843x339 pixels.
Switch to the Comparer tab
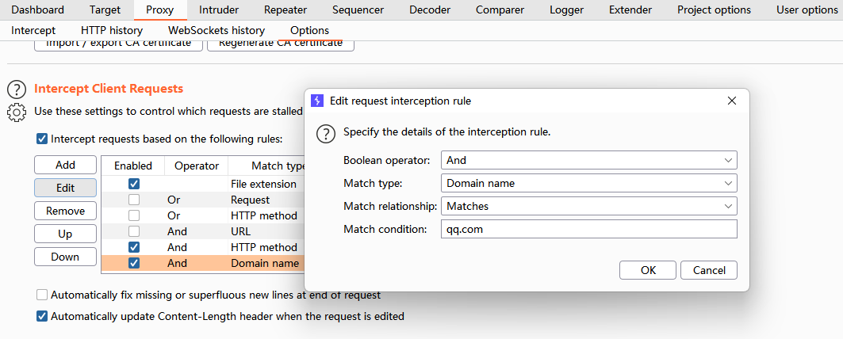(500, 10)
